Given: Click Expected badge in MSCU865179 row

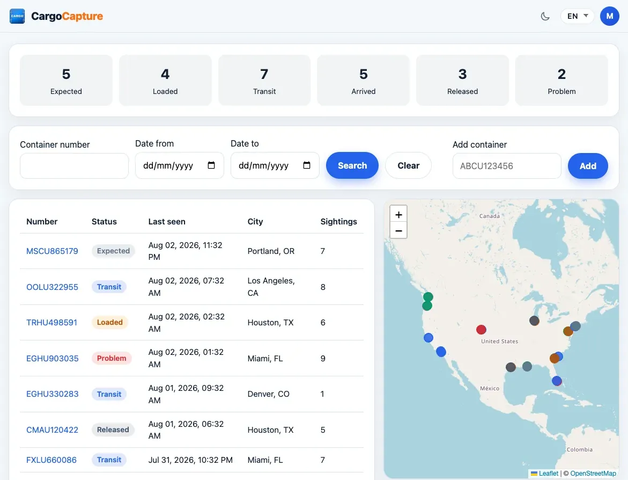Looking at the screenshot, I should click(113, 251).
